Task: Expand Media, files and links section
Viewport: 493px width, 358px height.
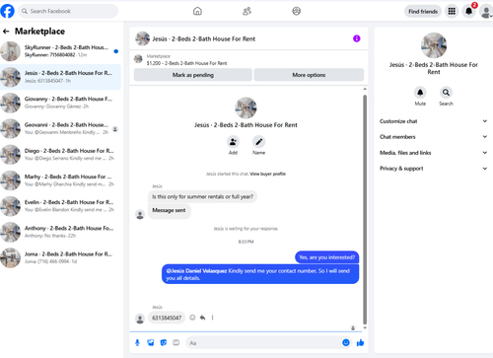Action: pyautogui.click(x=434, y=153)
